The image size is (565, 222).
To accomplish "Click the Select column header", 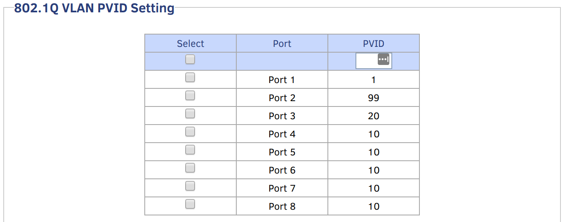I will [191, 44].
